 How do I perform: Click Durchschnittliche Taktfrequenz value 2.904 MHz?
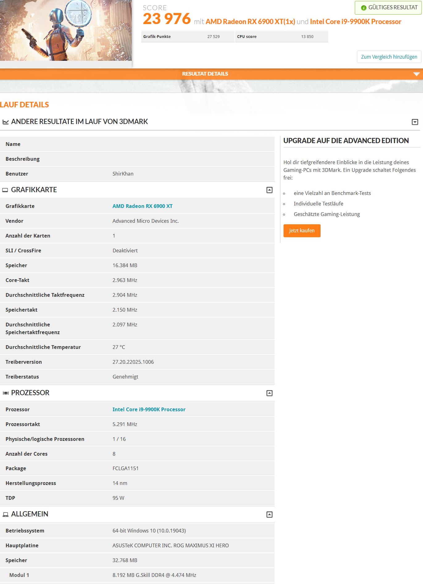[125, 295]
